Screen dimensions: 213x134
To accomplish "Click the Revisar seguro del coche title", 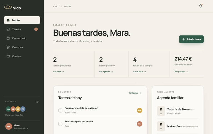I will pyautogui.click(x=79, y=122).
